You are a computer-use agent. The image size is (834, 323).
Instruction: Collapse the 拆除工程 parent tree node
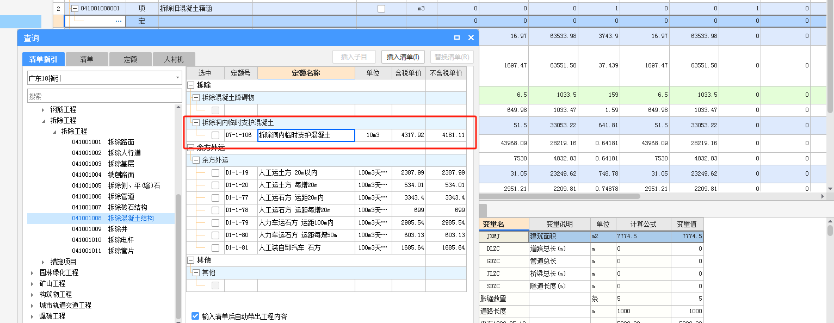pyautogui.click(x=43, y=121)
